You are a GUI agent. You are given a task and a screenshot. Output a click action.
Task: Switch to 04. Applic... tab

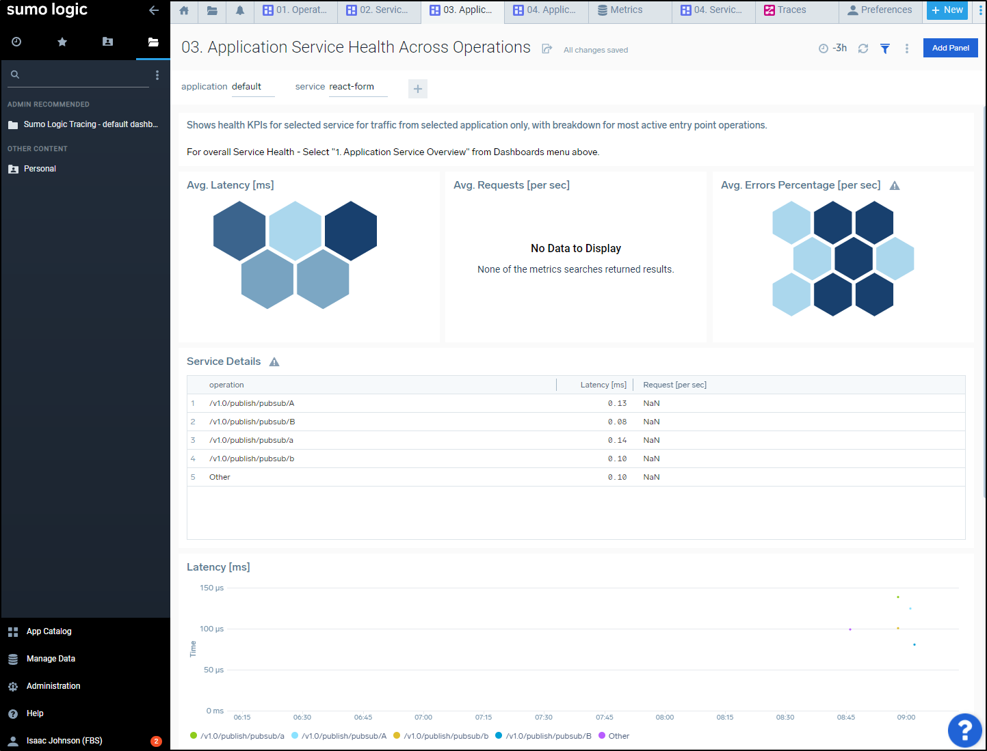(546, 10)
